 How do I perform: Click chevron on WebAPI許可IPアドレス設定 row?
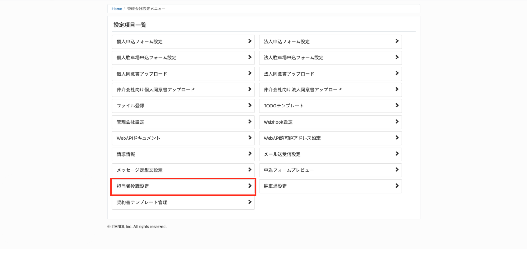coord(397,137)
